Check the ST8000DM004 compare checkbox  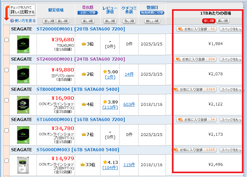click(x=6, y=100)
